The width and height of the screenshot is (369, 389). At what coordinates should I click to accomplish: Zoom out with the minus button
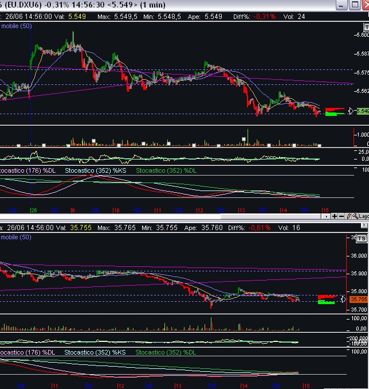point(341,216)
